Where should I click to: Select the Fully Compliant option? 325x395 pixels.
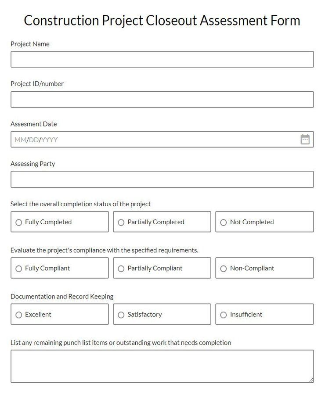(18, 268)
